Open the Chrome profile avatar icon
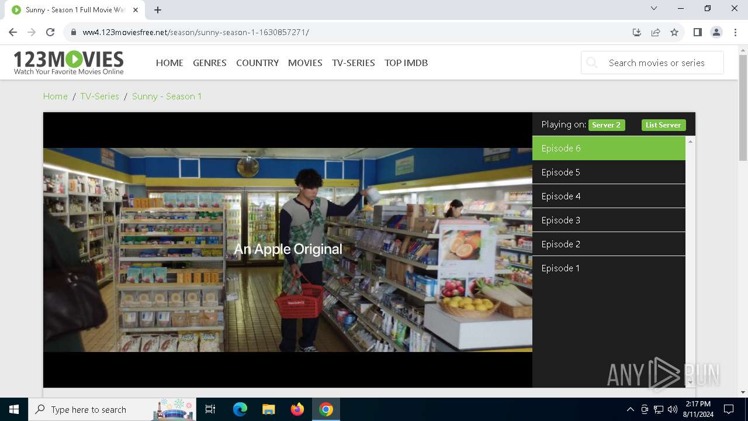 click(716, 32)
